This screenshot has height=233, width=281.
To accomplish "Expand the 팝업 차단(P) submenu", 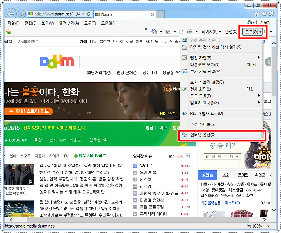I will tap(259, 57).
